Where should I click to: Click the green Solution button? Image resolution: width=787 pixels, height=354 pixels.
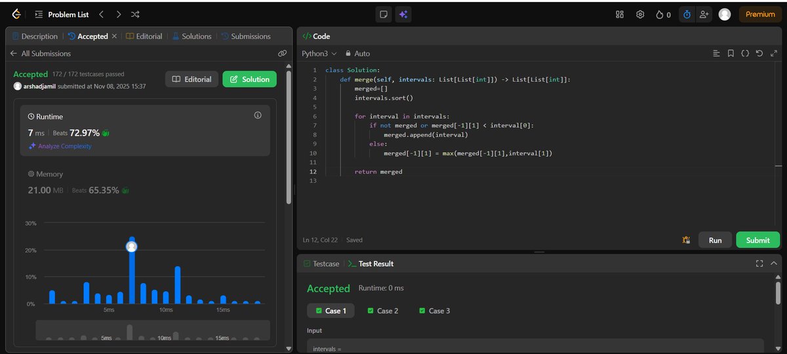(x=249, y=79)
